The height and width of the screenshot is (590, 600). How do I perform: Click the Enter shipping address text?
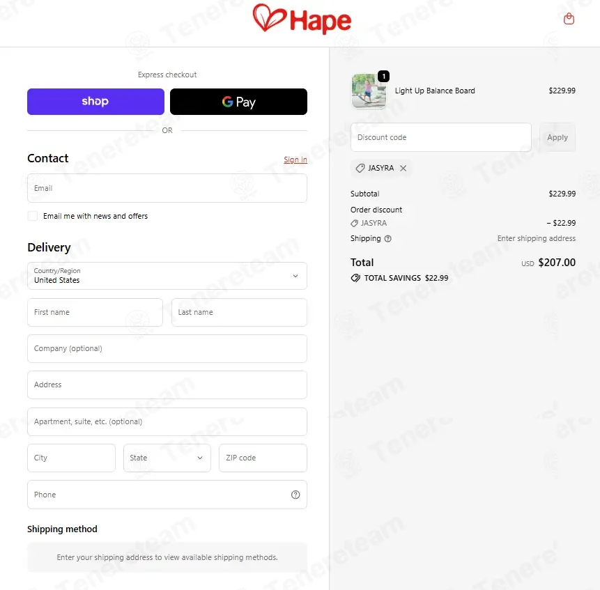[x=537, y=238]
